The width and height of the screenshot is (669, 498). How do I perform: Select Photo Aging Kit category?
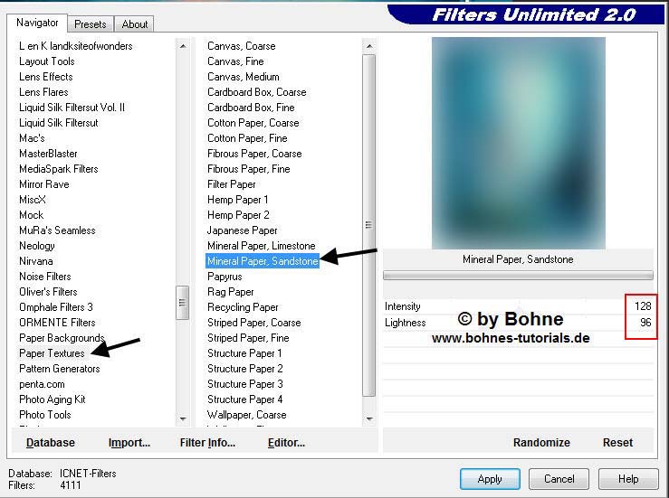point(53,399)
